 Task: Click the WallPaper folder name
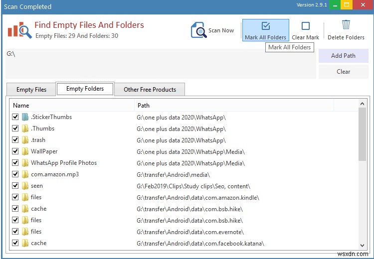point(44,151)
